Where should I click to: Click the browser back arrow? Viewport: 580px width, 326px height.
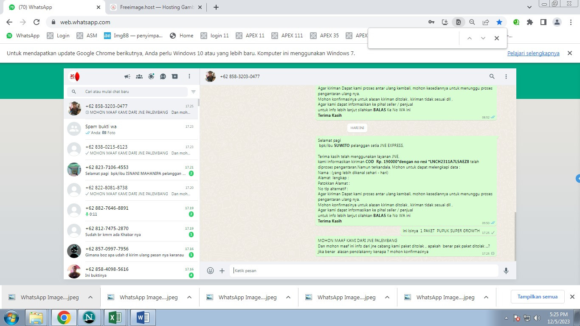coord(9,22)
